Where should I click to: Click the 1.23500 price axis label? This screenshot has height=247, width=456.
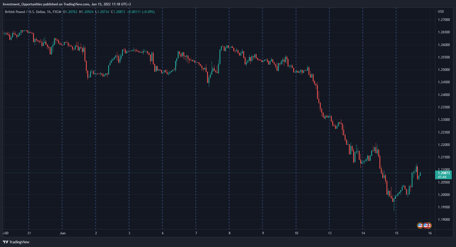click(444, 107)
